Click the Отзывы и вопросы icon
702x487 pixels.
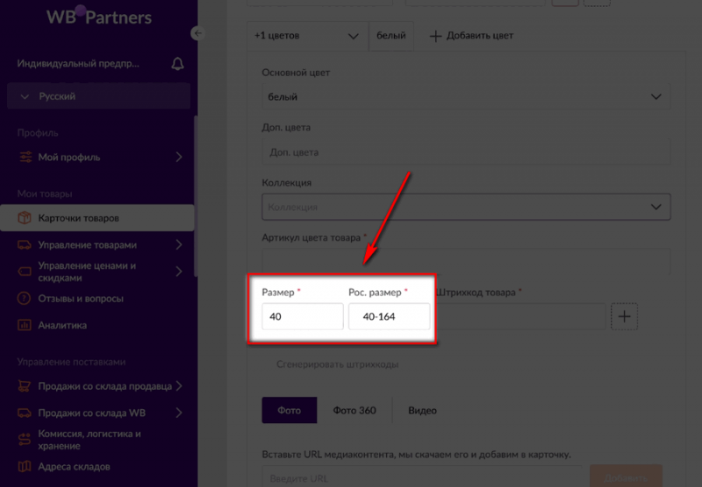(24, 299)
